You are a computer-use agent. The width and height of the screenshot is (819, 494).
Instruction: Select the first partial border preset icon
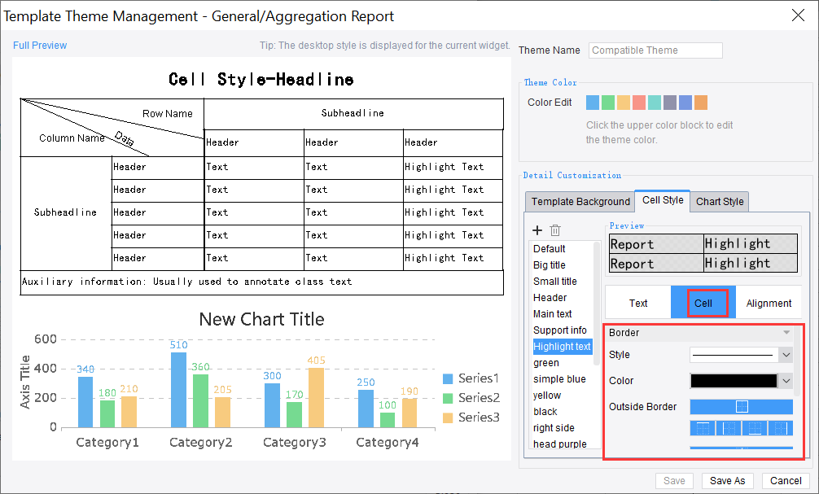[701, 428]
